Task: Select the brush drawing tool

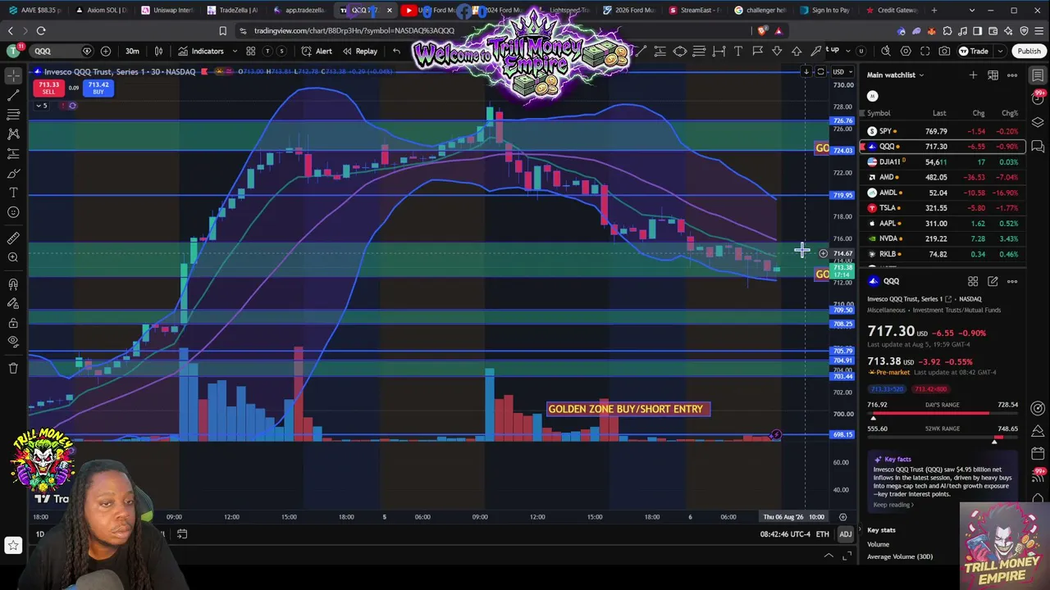Action: click(x=13, y=173)
